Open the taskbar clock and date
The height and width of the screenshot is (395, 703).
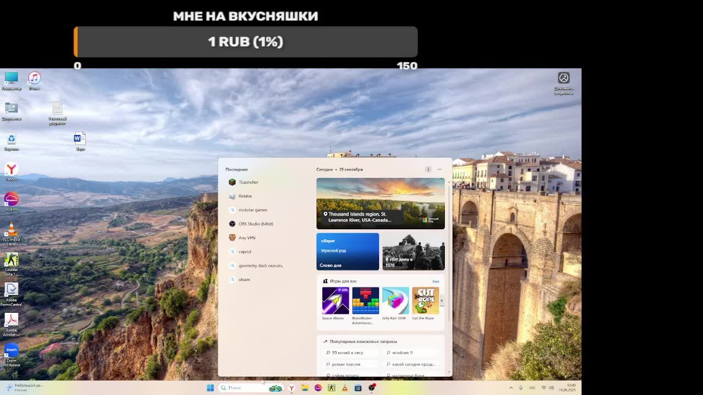pos(567,388)
